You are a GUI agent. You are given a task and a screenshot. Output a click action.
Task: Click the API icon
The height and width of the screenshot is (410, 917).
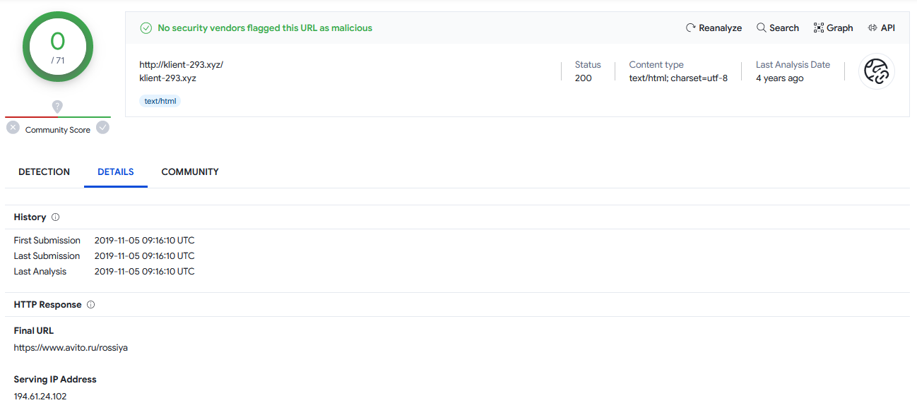pyautogui.click(x=872, y=28)
